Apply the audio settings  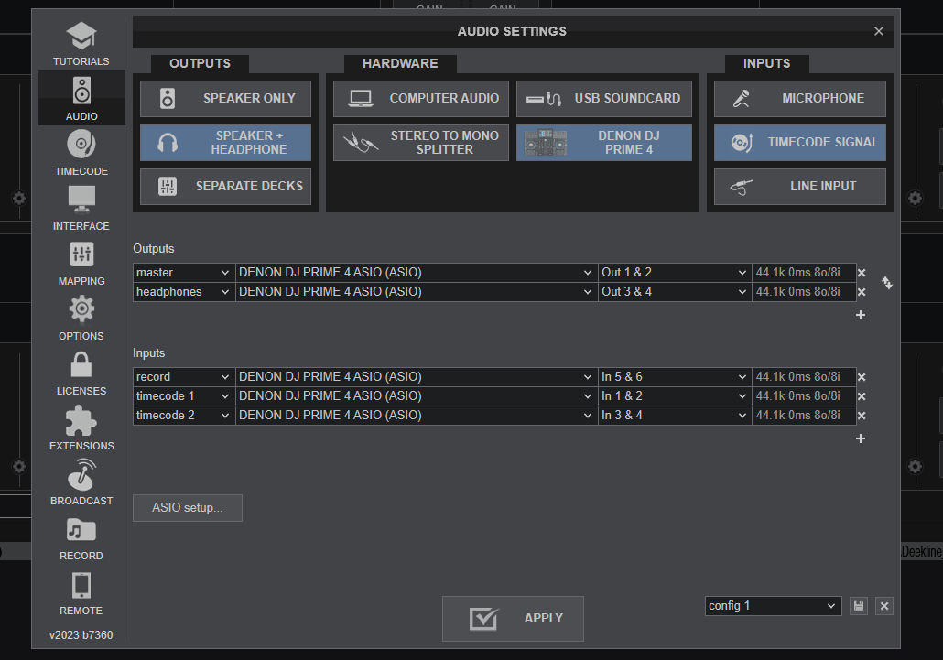[513, 619]
